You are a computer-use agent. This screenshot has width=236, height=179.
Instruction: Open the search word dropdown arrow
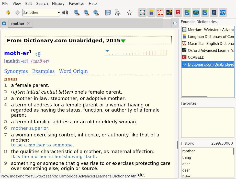pyautogui.click(x=58, y=13)
